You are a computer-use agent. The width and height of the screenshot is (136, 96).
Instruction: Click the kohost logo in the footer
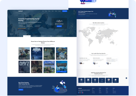point(80,88)
